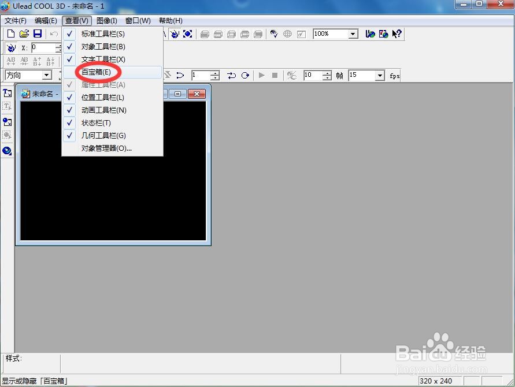
Task: Enable 百宝箱(E) in the View menu
Action: point(112,72)
